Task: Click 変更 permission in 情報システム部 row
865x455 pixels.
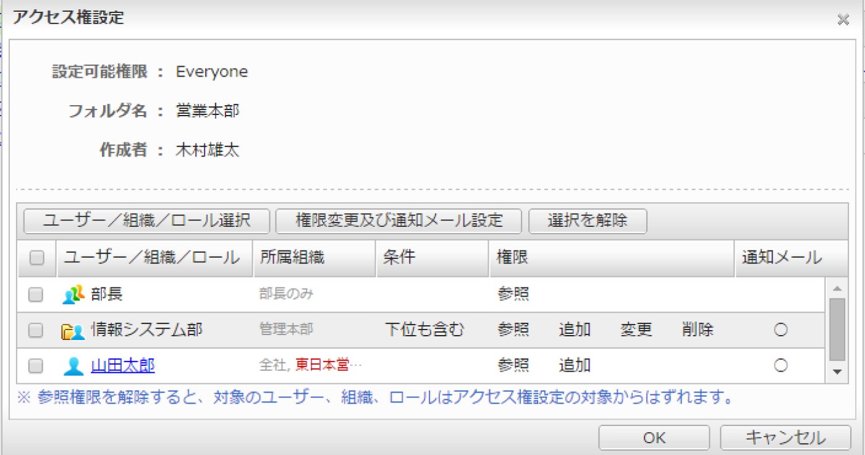Action: click(x=636, y=331)
